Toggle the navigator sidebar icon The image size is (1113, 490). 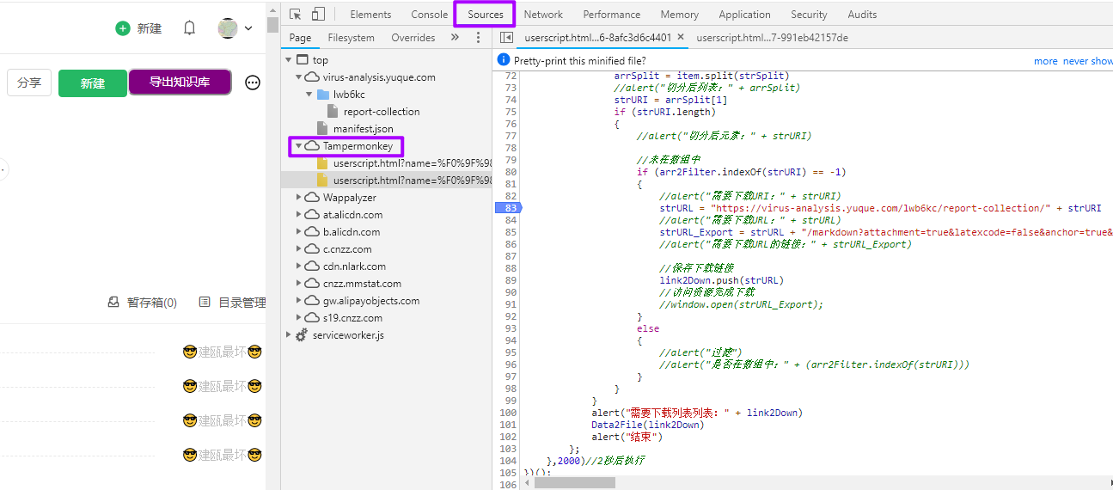coord(506,38)
